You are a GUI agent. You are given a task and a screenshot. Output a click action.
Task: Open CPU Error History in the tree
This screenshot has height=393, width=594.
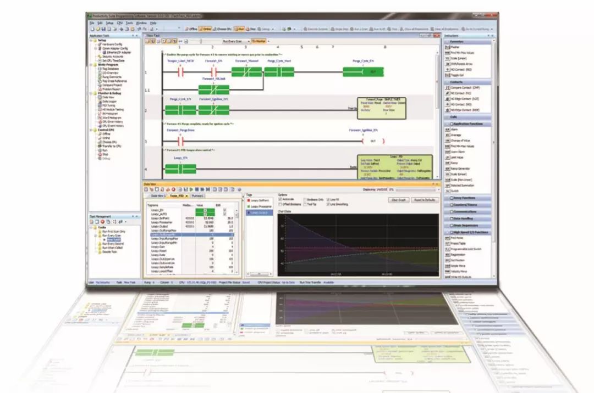pos(111,122)
